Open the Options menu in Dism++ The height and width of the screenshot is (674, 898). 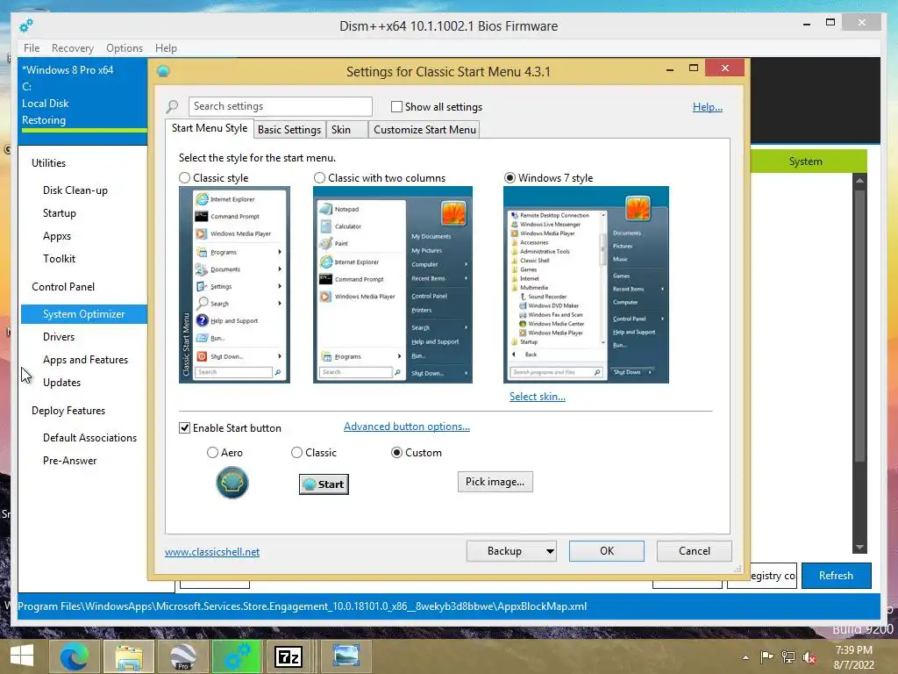pyautogui.click(x=125, y=48)
